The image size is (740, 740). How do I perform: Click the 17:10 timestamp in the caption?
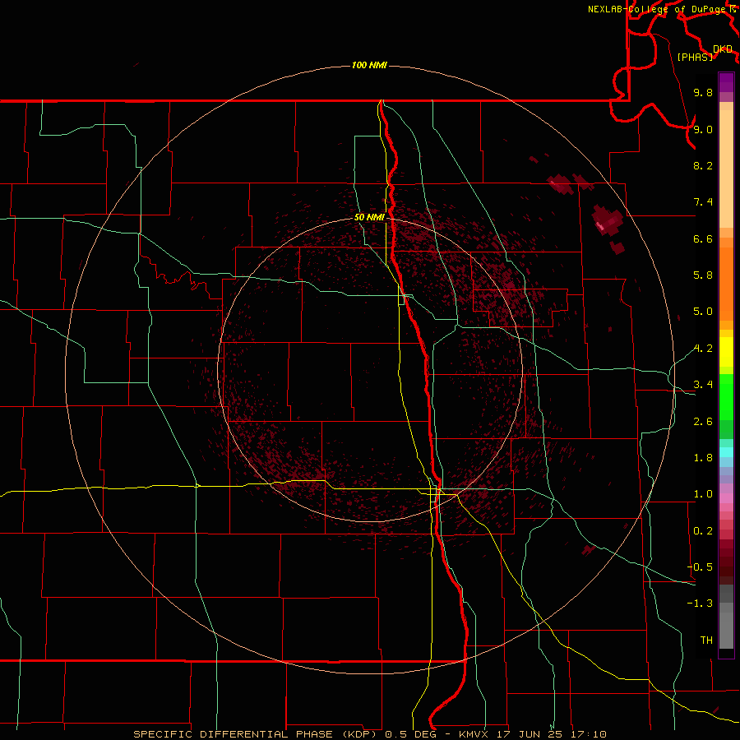point(589,734)
